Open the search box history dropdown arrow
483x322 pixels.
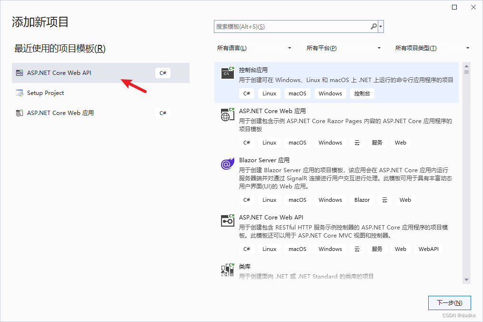(381, 27)
